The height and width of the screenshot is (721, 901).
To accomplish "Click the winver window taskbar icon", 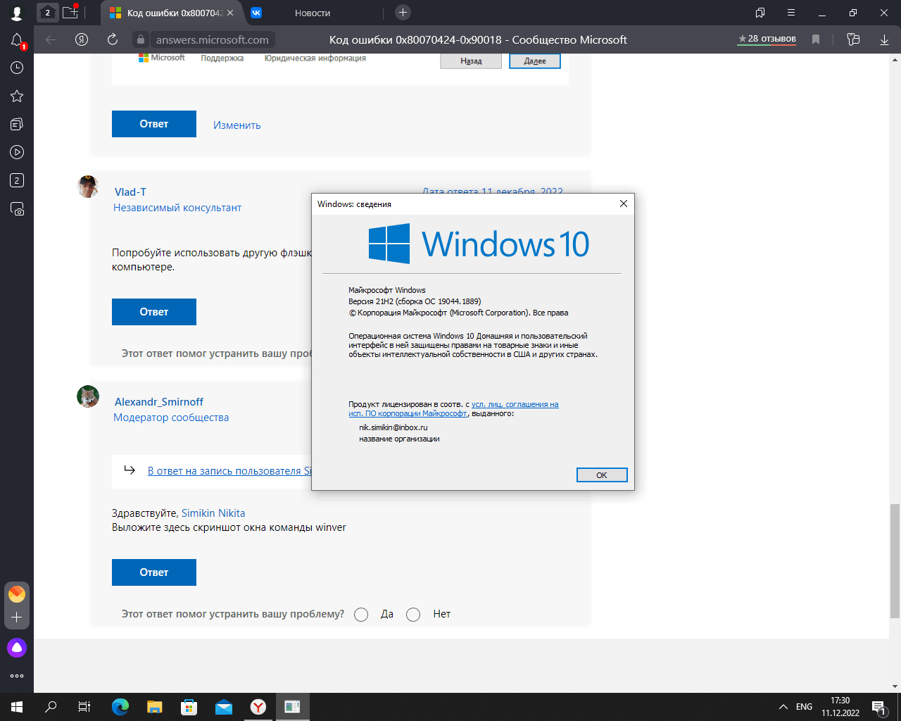I will click(x=292, y=707).
